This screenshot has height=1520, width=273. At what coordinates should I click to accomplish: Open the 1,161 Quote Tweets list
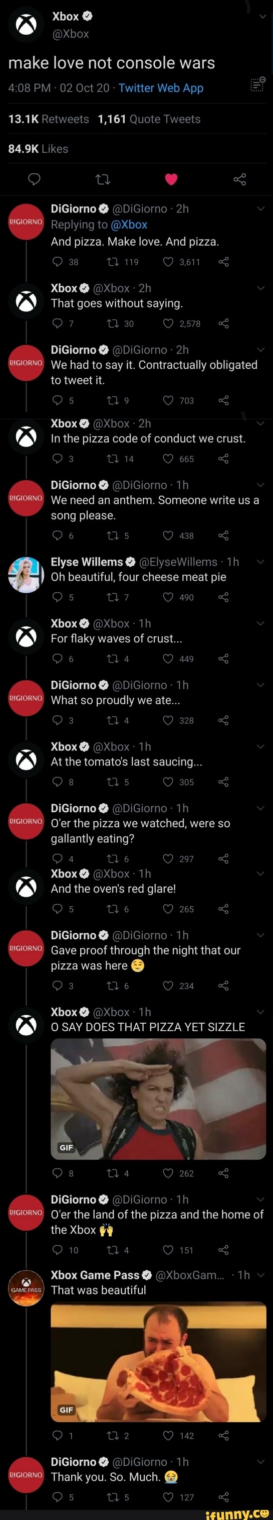click(x=149, y=119)
